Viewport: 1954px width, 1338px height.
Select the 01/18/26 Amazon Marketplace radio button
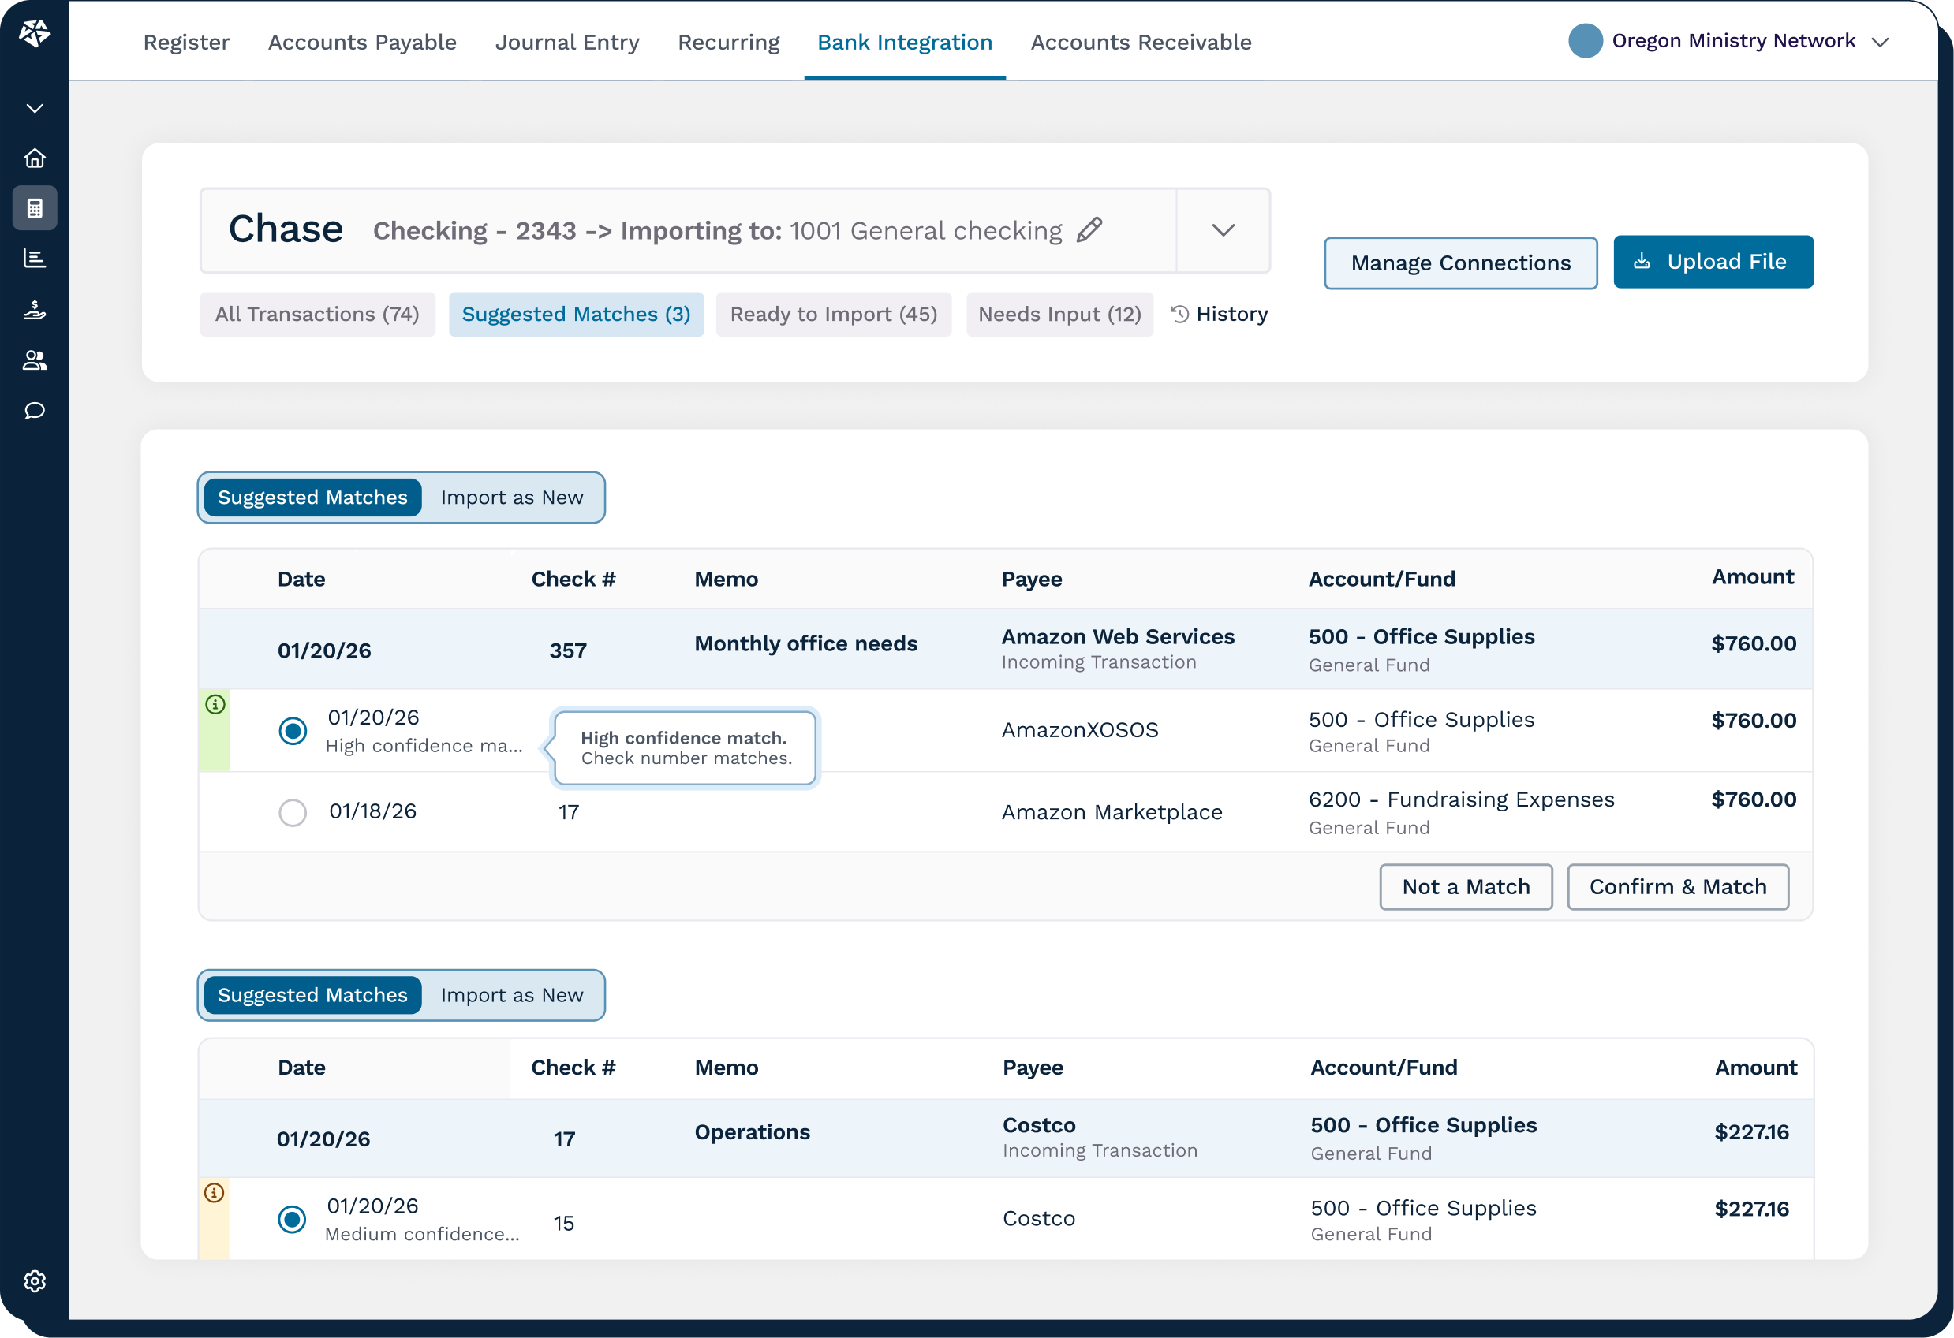click(293, 812)
